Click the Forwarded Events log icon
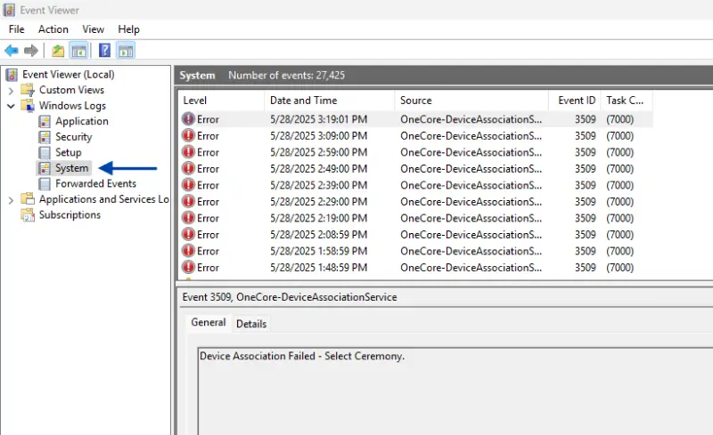Viewport: 713px width, 435px height. pos(44,183)
